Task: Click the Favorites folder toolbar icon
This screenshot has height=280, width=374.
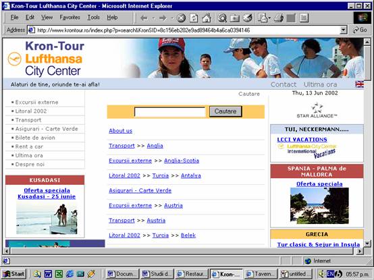Action: pos(235,18)
